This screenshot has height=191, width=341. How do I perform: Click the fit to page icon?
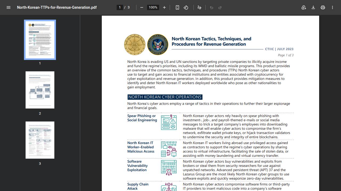click(177, 7)
